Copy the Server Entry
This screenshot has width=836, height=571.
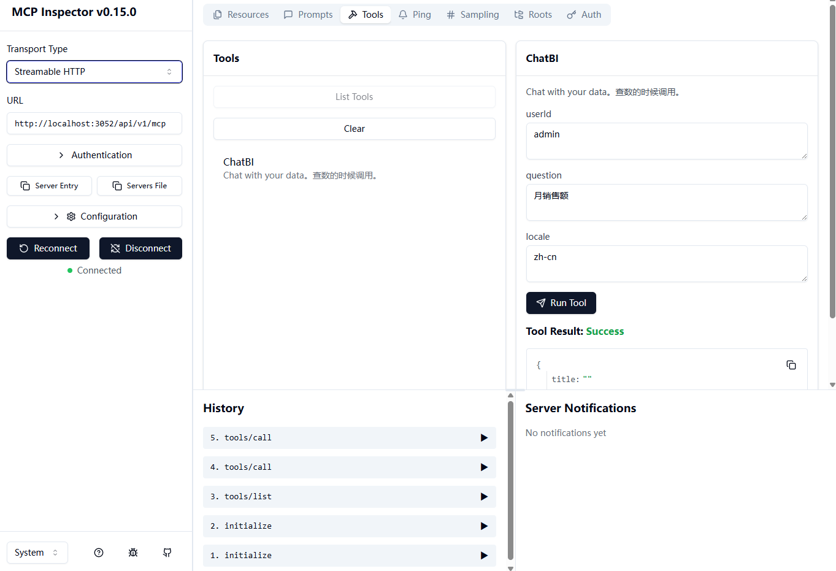(x=49, y=186)
